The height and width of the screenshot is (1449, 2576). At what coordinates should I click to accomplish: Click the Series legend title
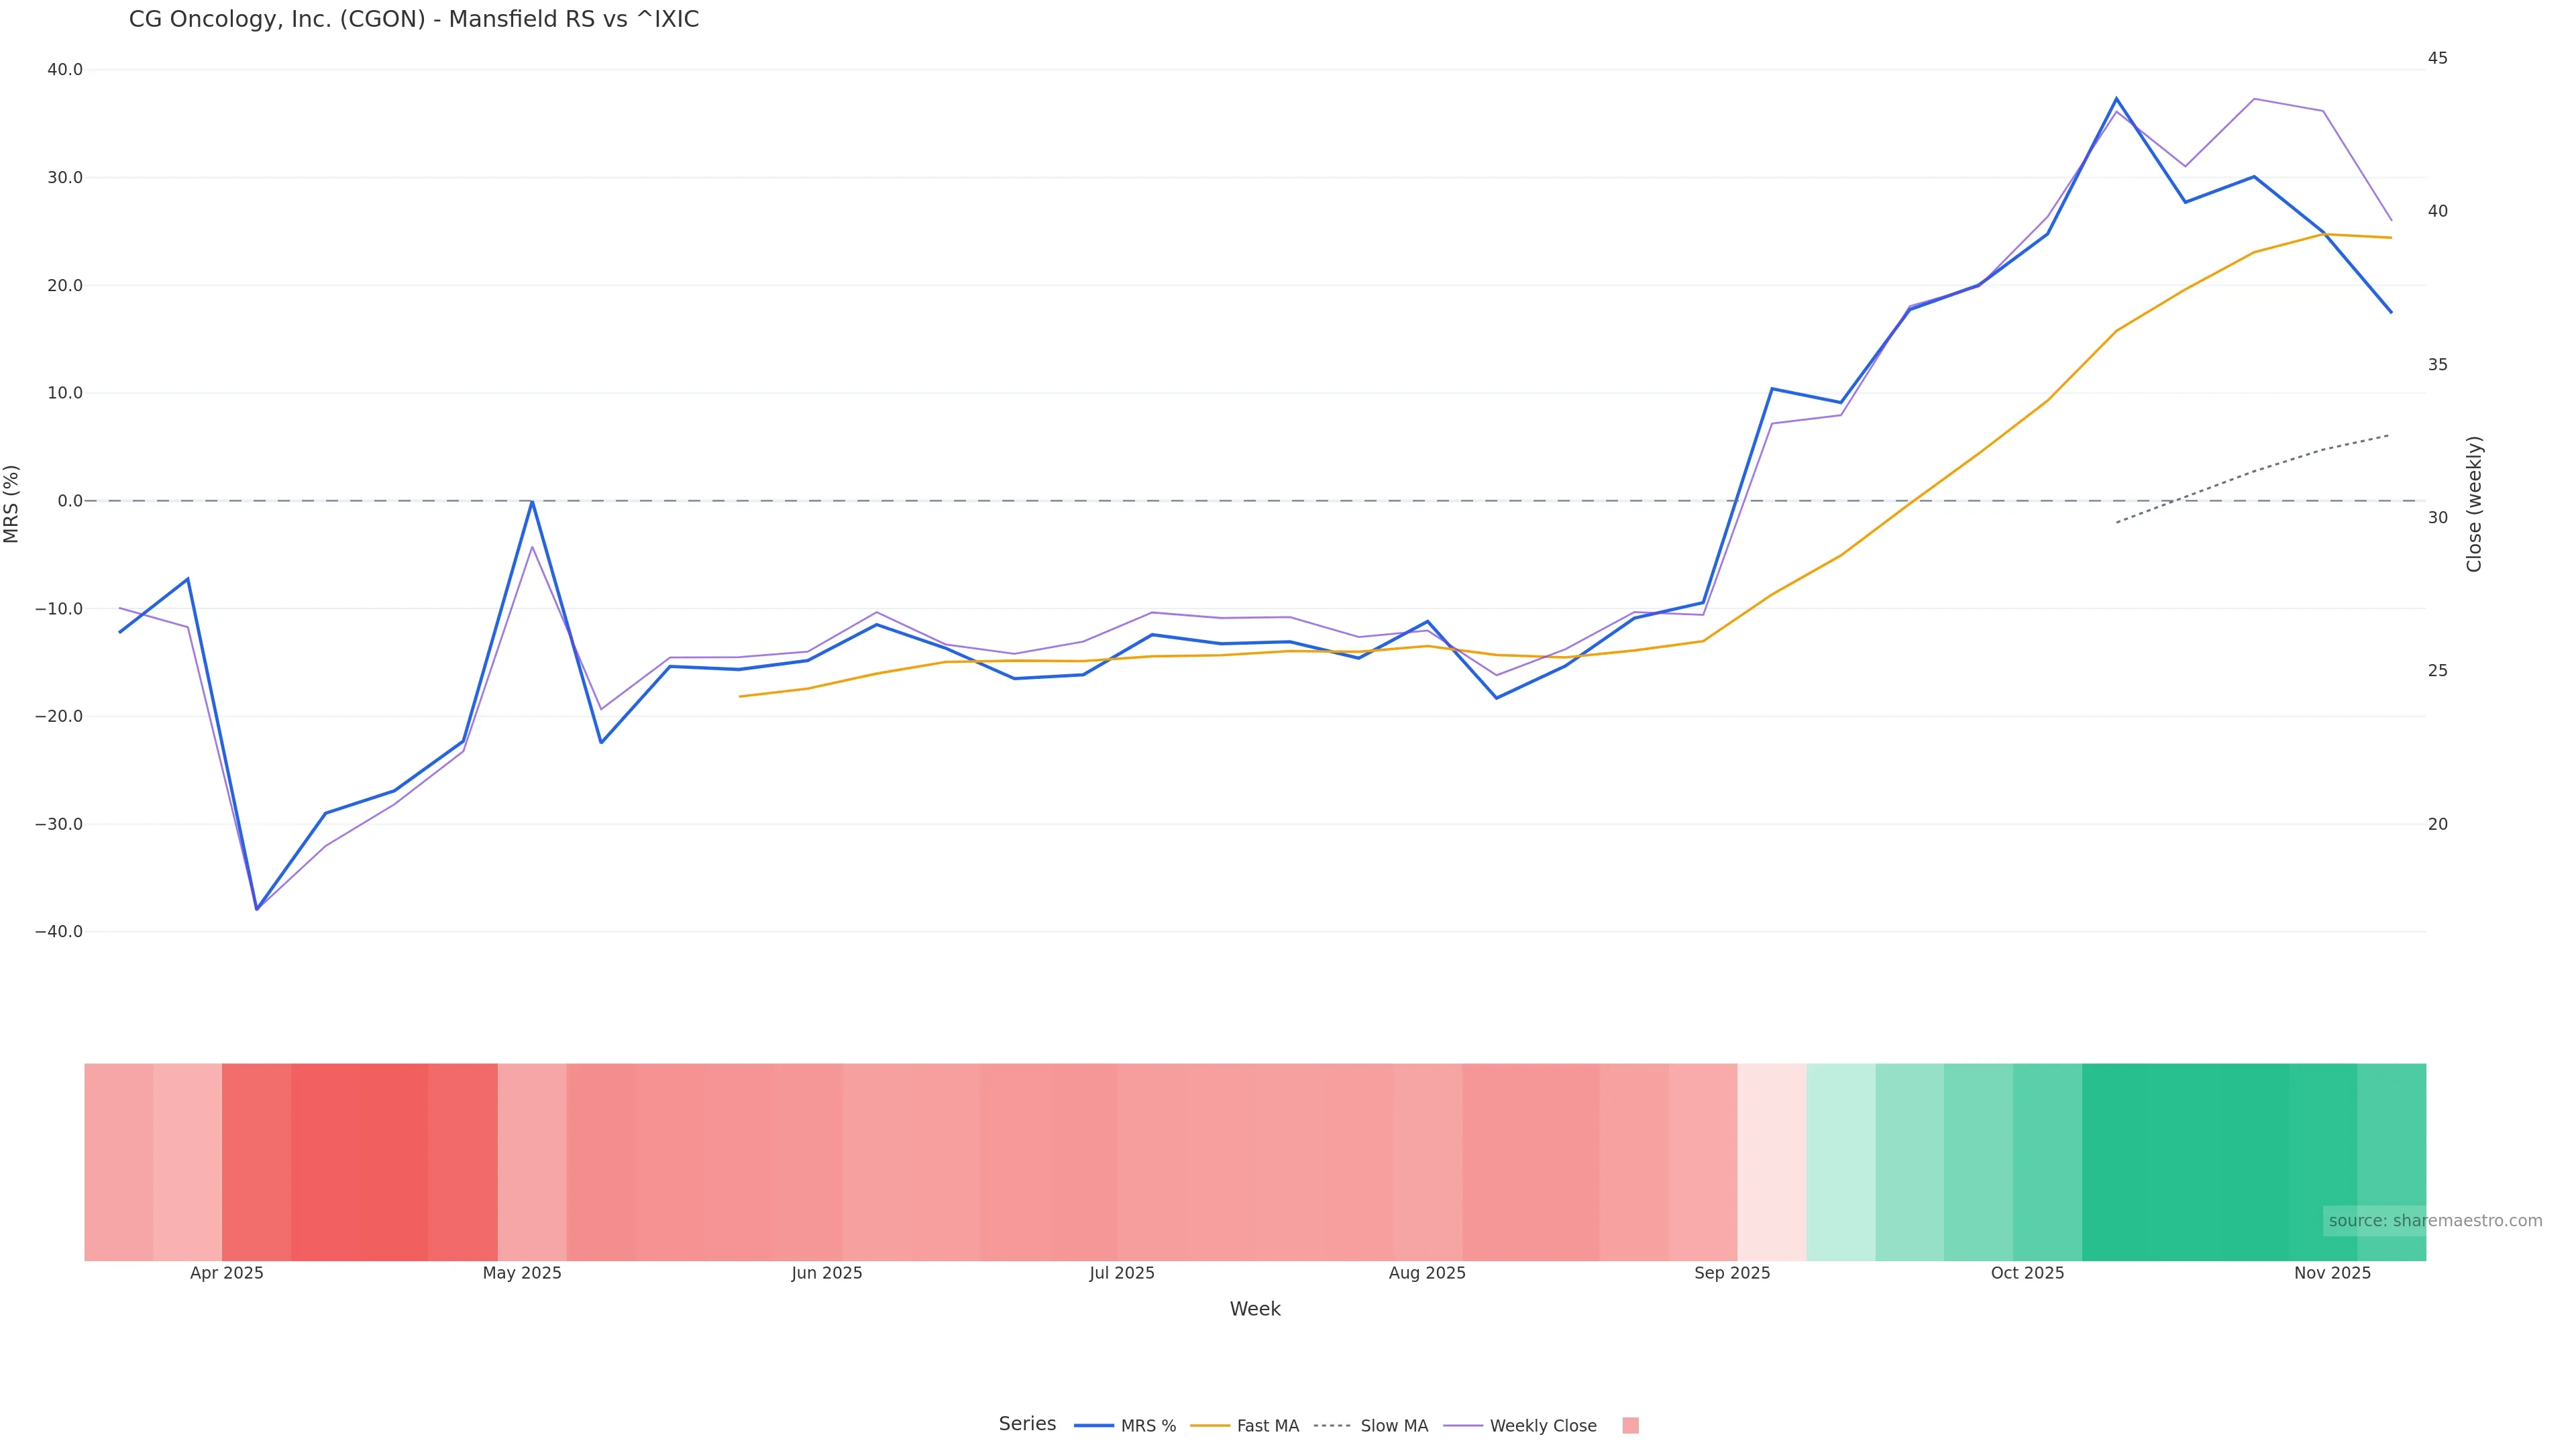click(x=1027, y=1424)
